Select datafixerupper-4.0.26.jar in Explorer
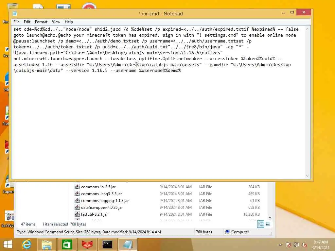Image resolution: width=335 pixels, height=251 pixels. click(x=102, y=207)
